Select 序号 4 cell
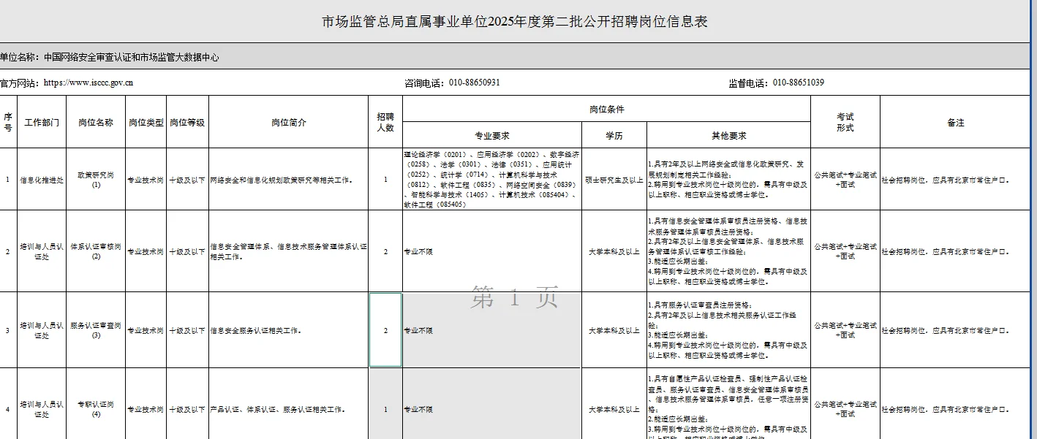This screenshot has width=1037, height=439. coord(8,404)
